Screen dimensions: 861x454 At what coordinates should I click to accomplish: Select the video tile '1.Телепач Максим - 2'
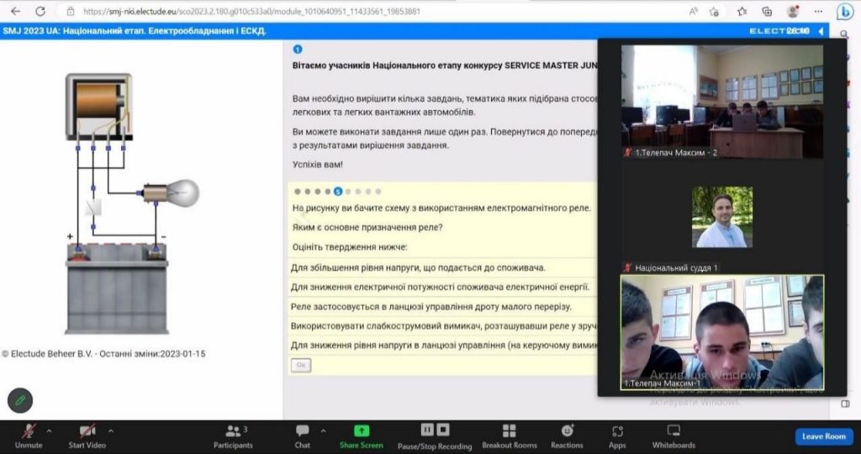722,102
